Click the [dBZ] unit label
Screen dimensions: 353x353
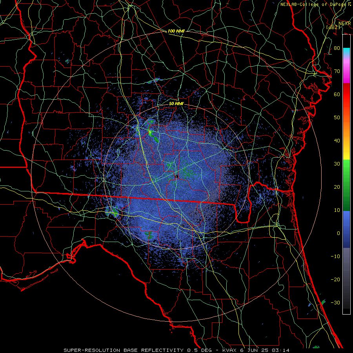pos(333,27)
